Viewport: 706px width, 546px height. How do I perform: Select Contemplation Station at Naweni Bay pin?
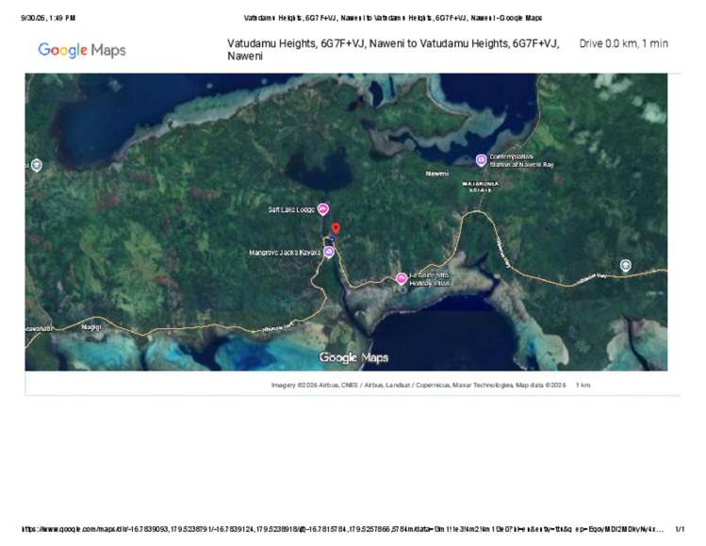pyautogui.click(x=482, y=159)
